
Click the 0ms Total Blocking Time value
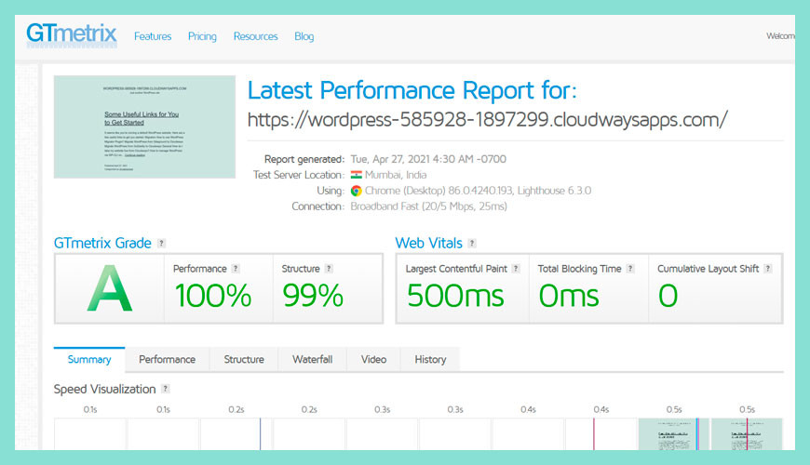[569, 296]
